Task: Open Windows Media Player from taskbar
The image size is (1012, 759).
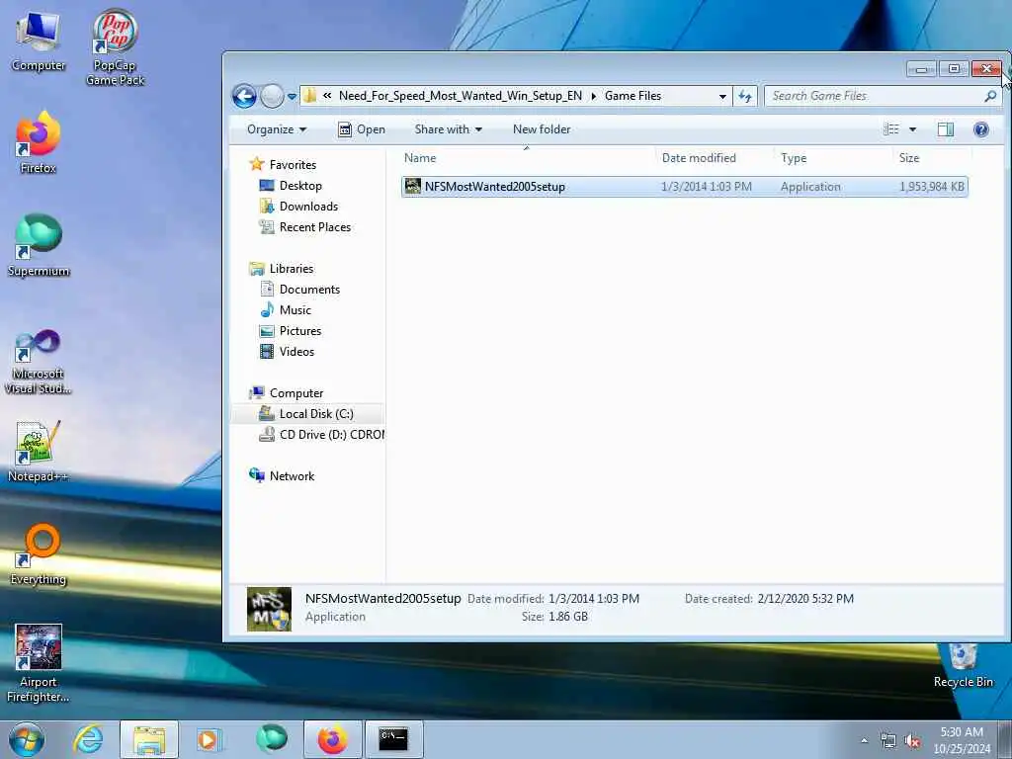Action: pyautogui.click(x=209, y=739)
